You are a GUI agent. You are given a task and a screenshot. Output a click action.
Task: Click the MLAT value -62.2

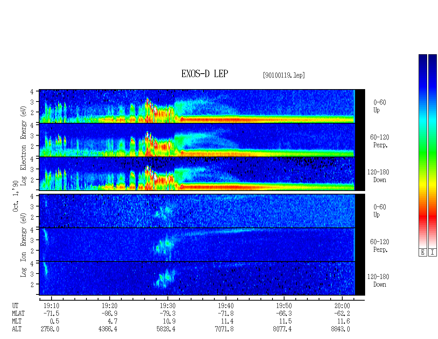click(342, 313)
